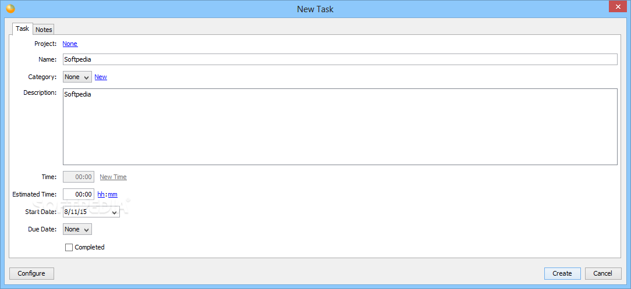This screenshot has height=289, width=631.
Task: Click the mm link for estimated time
Action: click(x=113, y=195)
